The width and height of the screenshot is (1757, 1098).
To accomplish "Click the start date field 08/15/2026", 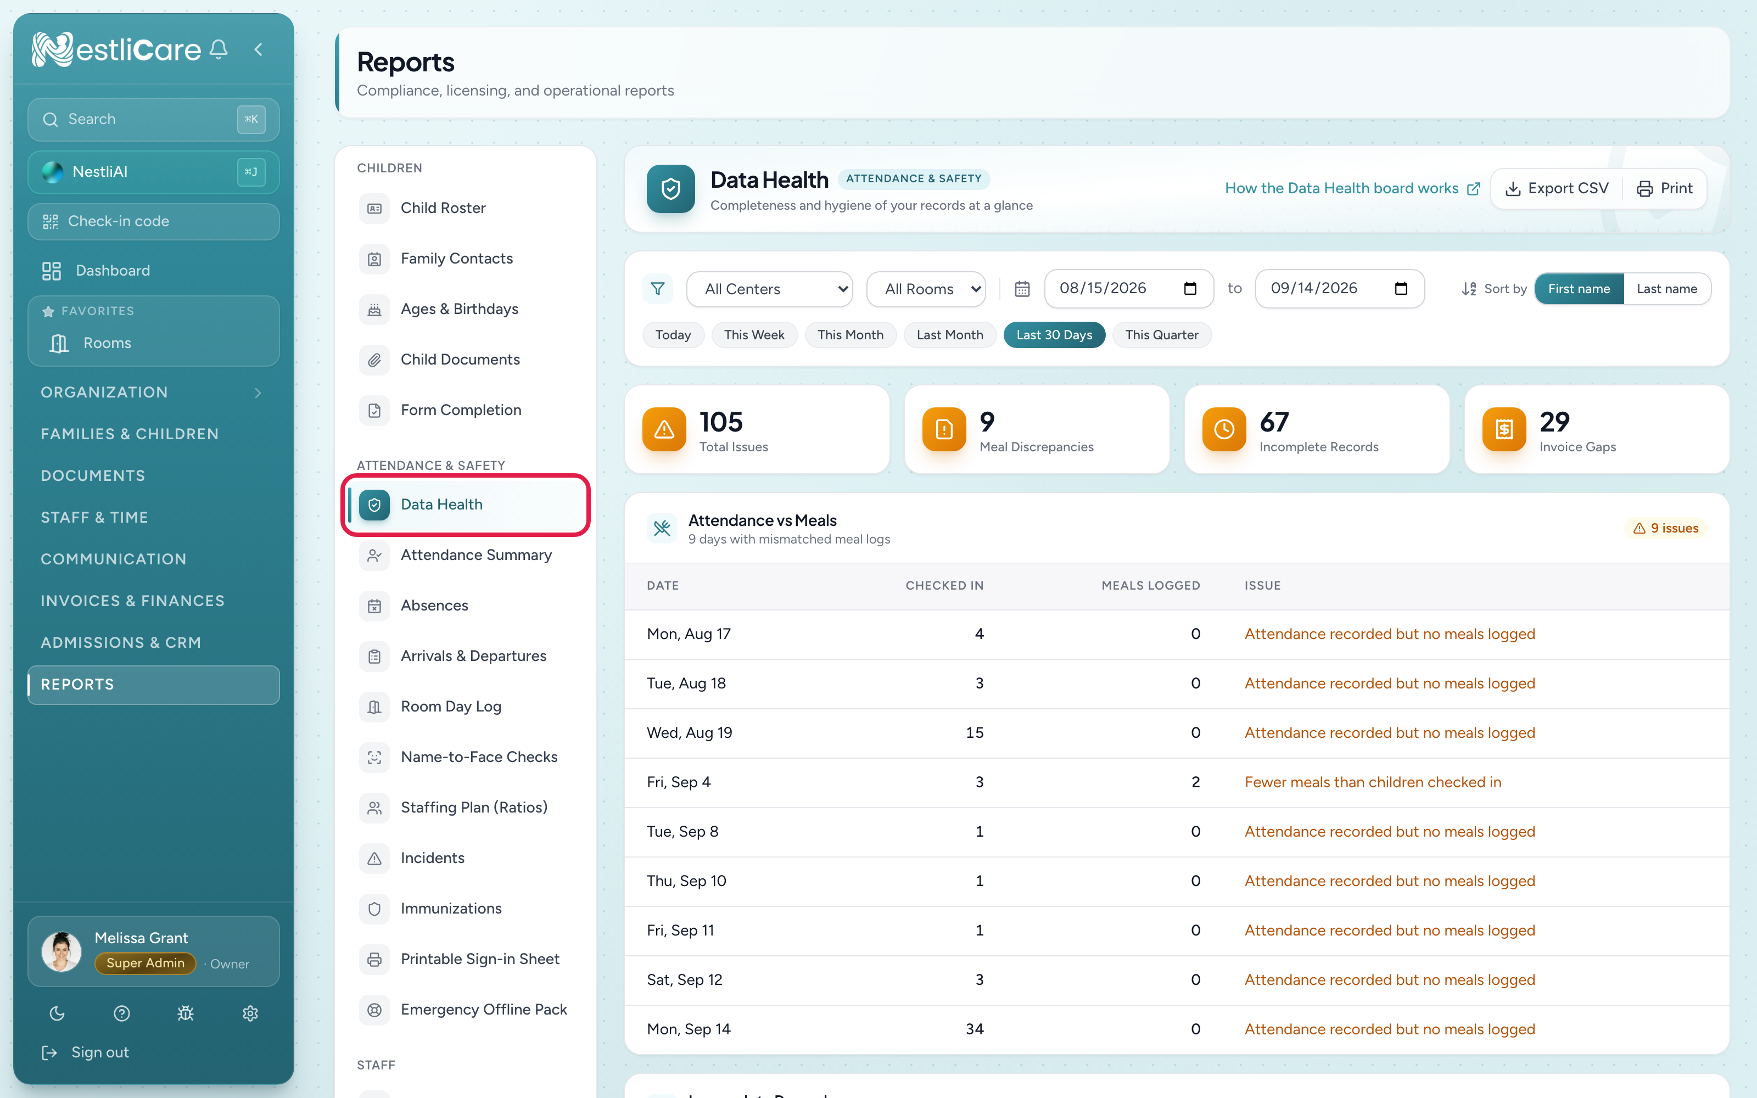I will coord(1128,289).
